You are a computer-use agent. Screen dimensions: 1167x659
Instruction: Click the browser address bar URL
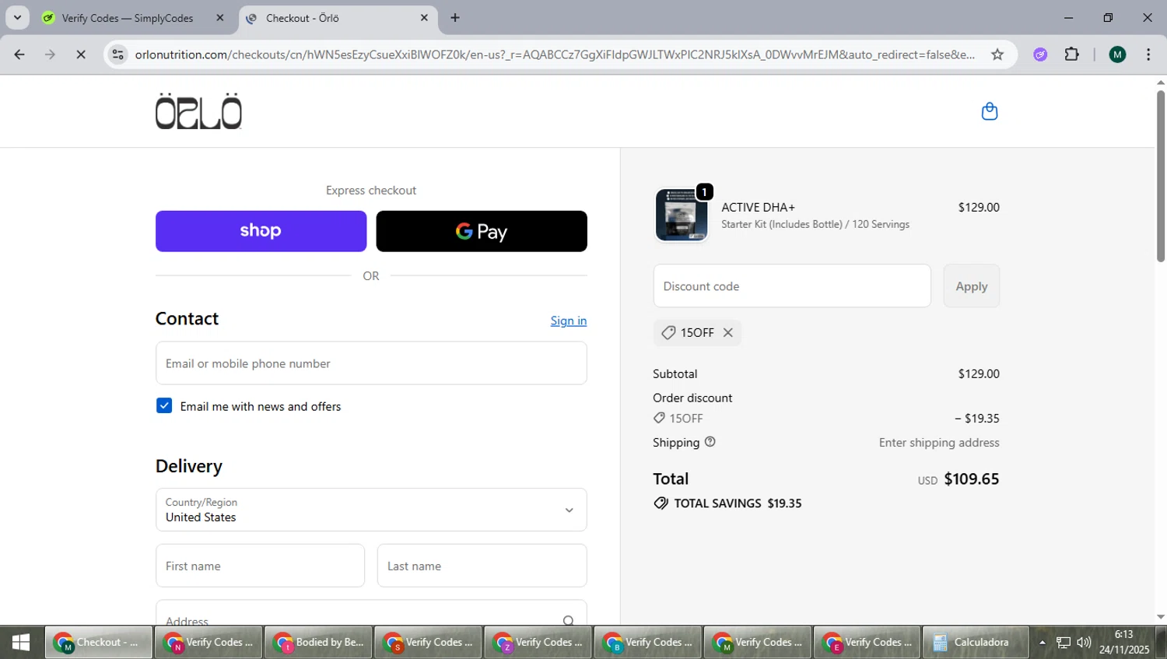tap(554, 54)
